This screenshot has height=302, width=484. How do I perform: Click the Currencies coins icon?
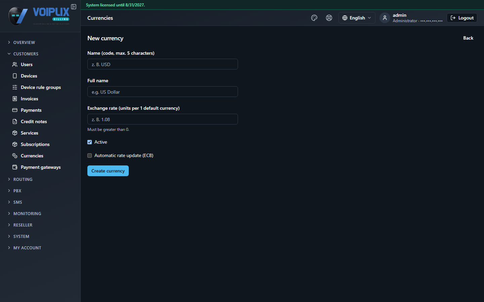click(x=15, y=156)
